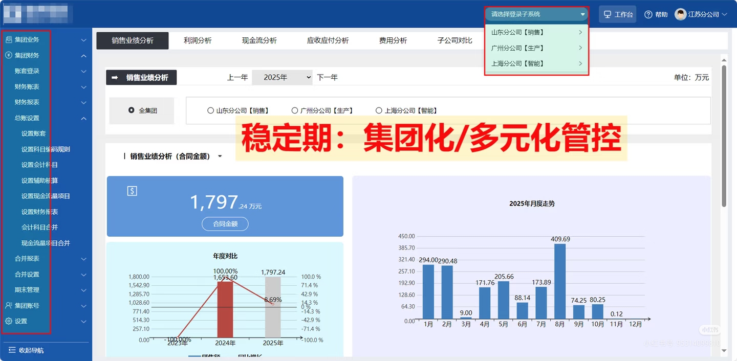Open 设置账套 in sidebar
737x361 pixels.
coord(34,133)
